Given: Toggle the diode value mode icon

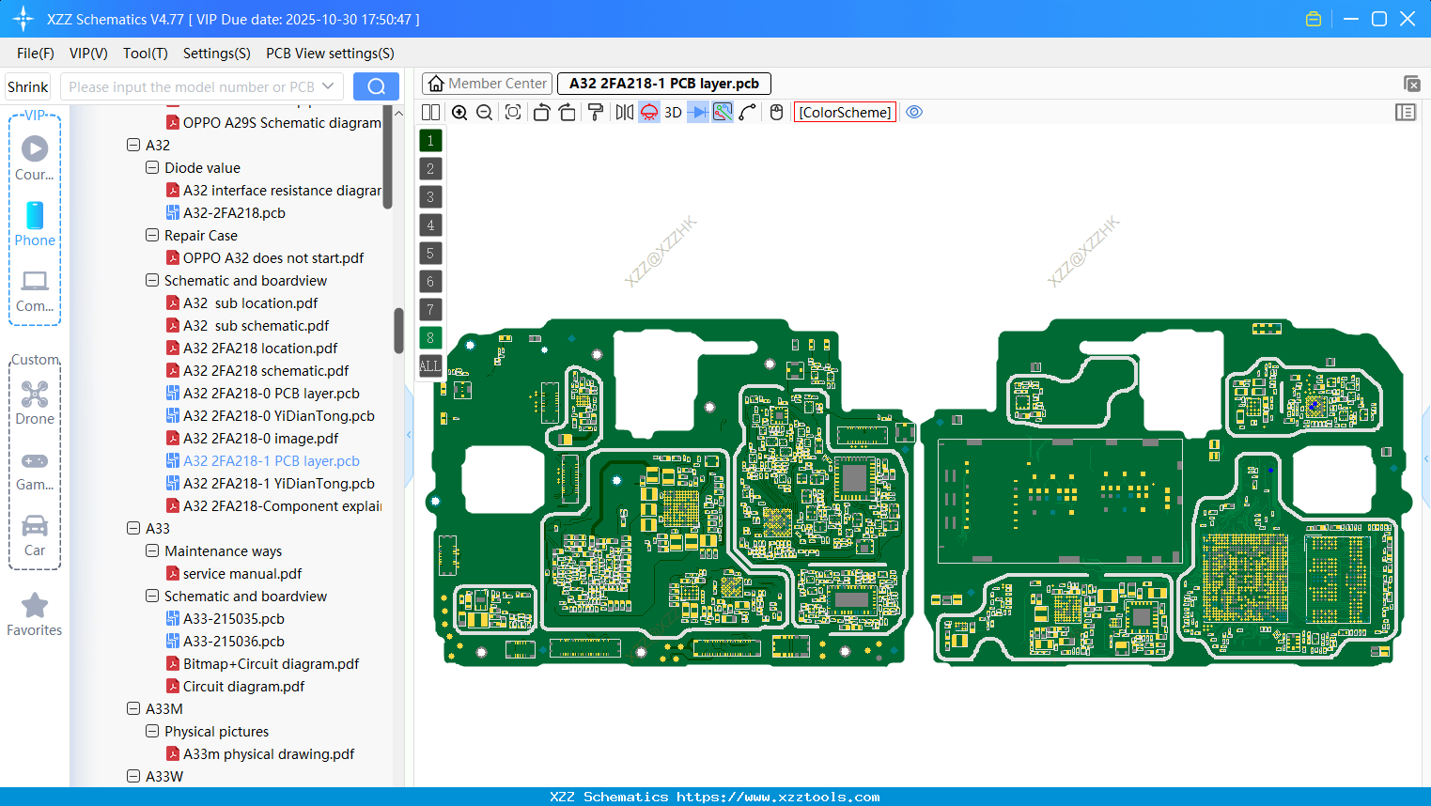Looking at the screenshot, I should click(698, 113).
